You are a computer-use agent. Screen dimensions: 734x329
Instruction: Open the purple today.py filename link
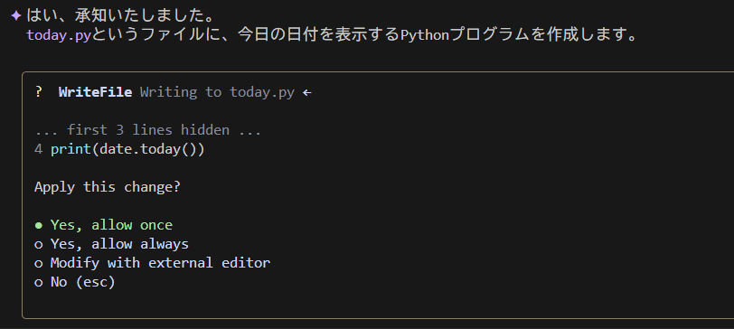tap(58, 35)
